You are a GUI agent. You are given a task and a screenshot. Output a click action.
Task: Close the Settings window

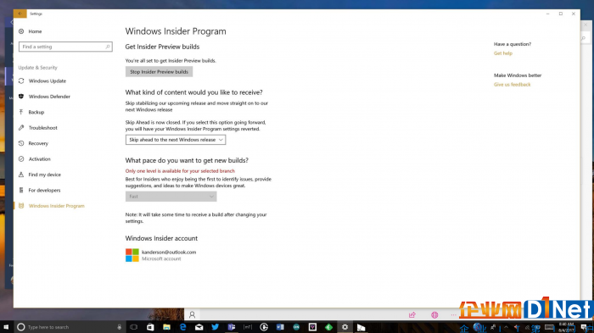point(574,14)
